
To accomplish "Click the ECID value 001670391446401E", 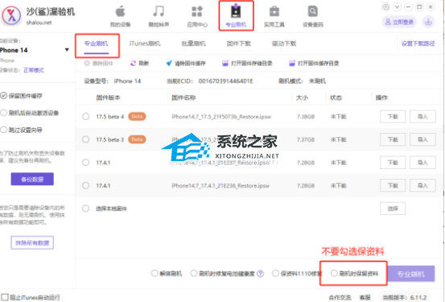I will [225, 81].
